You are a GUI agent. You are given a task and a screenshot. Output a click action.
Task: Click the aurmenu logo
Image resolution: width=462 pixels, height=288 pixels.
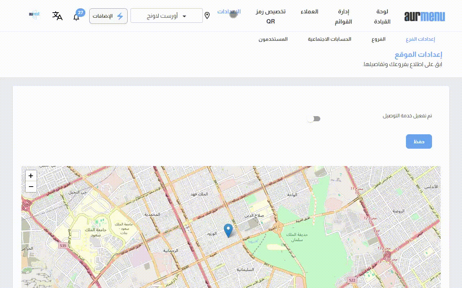[424, 17]
